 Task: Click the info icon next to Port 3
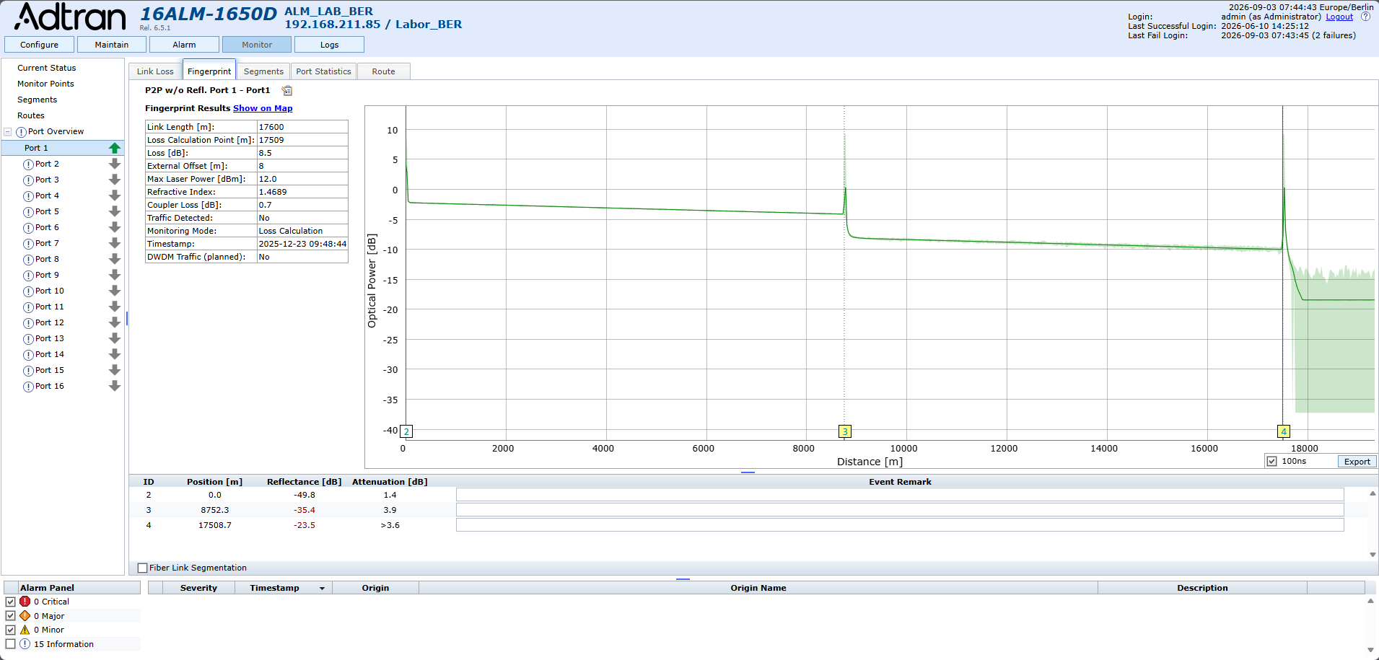29,180
